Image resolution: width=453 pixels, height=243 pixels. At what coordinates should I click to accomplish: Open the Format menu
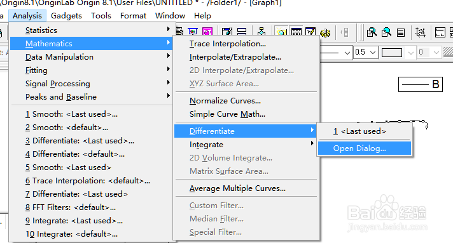point(133,16)
